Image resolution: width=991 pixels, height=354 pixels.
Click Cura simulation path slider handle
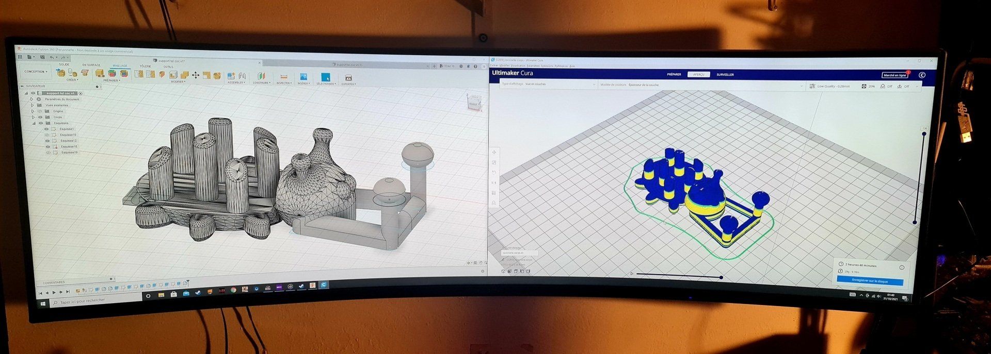(x=721, y=277)
